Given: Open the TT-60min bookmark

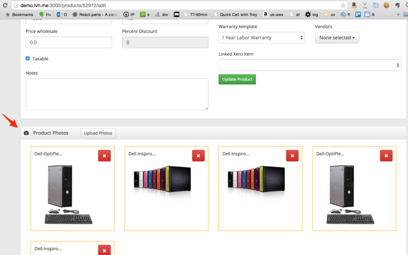Looking at the screenshot, I should 196,15.
